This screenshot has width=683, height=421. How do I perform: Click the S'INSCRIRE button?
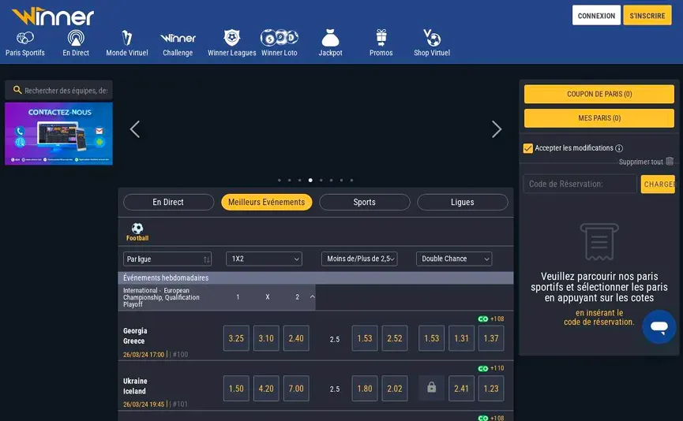coord(647,16)
